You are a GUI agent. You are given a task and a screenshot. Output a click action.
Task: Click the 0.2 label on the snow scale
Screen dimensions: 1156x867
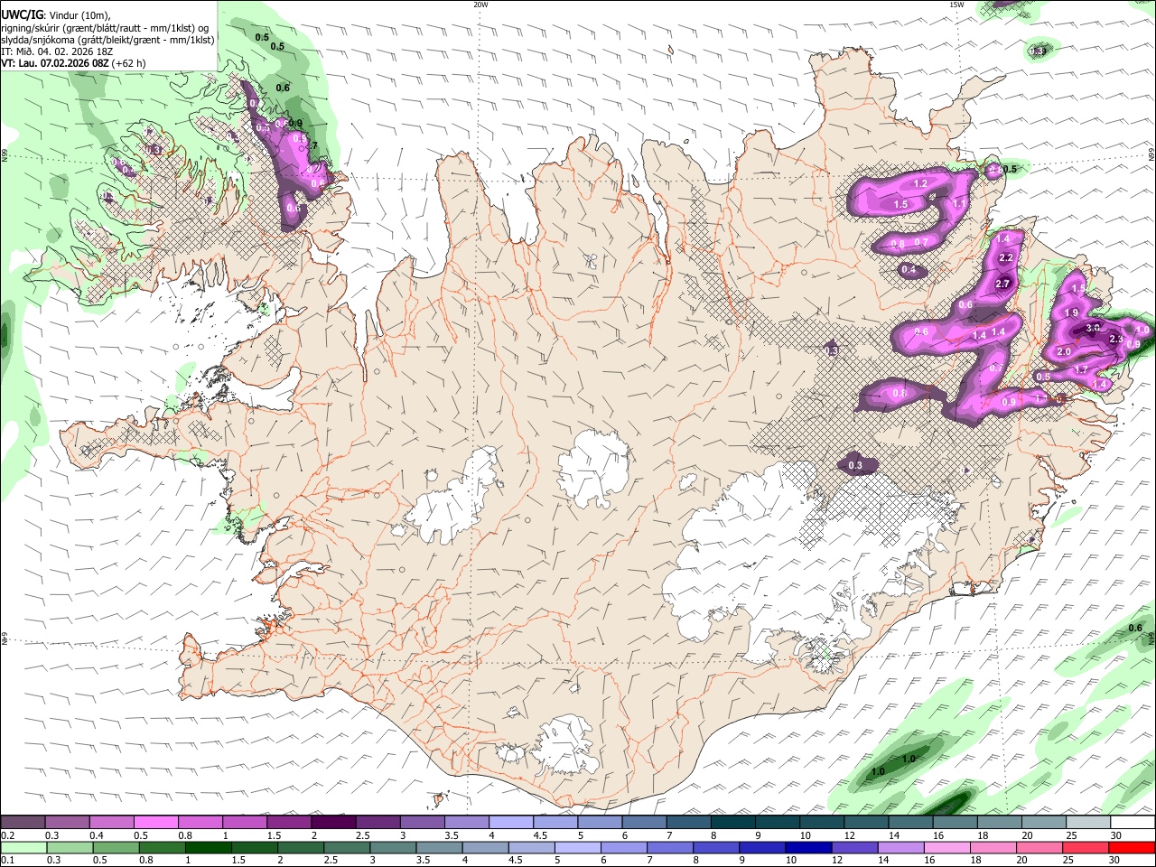click(x=7, y=835)
